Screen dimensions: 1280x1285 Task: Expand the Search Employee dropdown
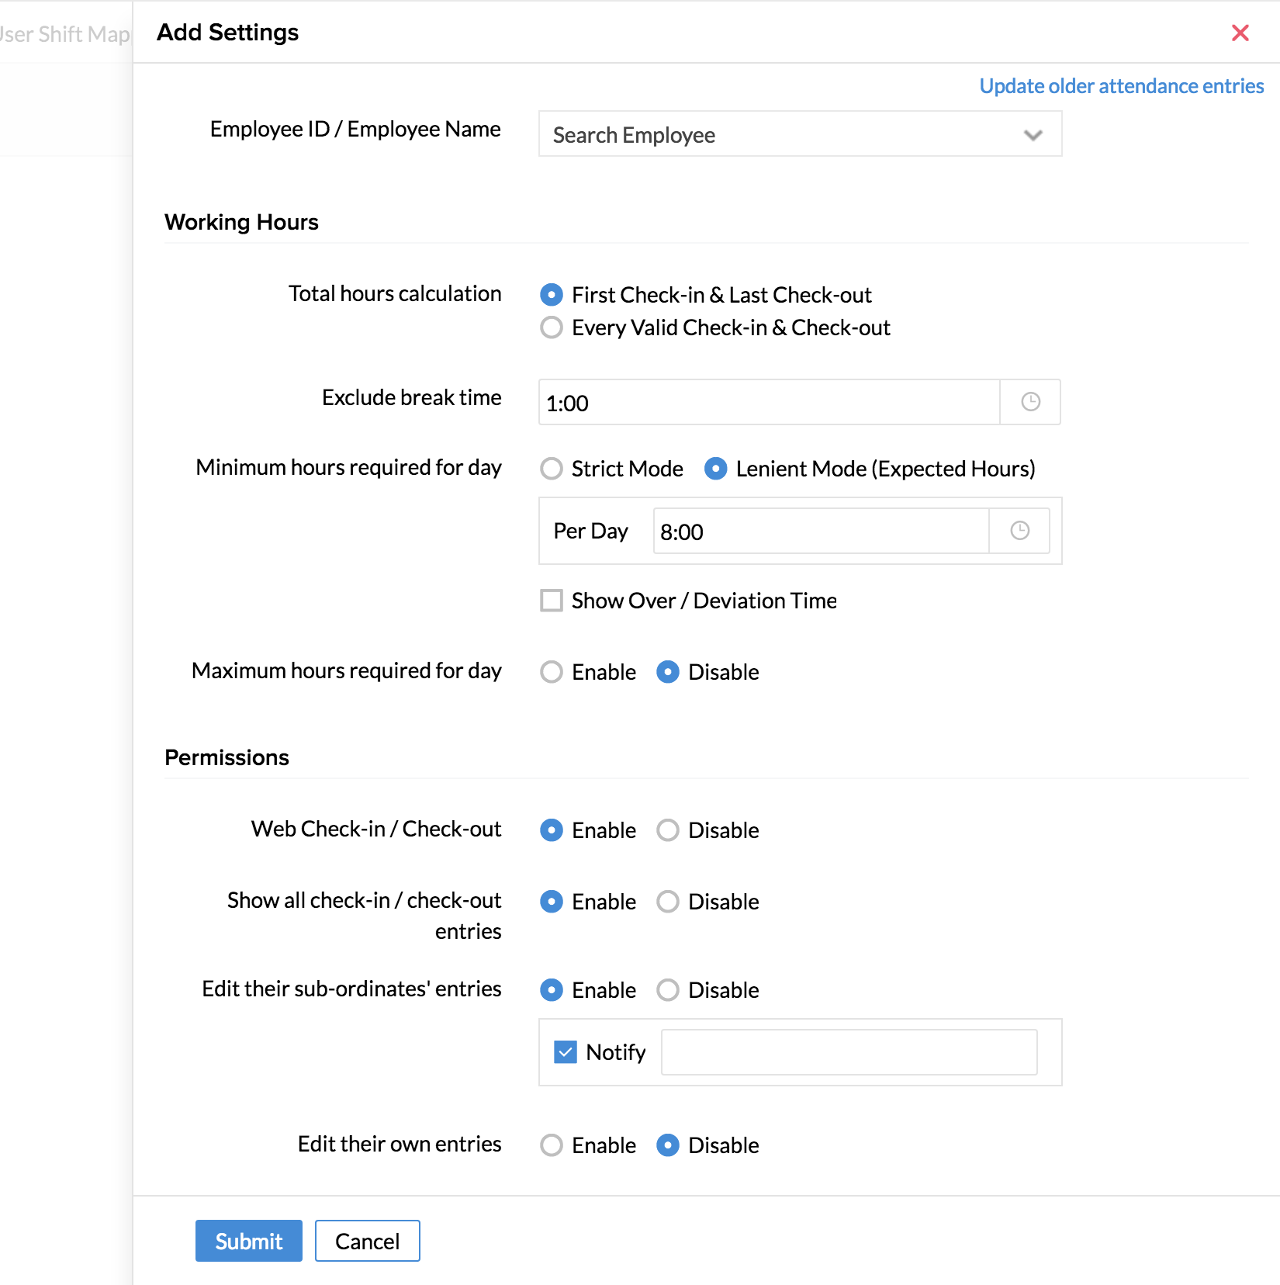[1033, 135]
